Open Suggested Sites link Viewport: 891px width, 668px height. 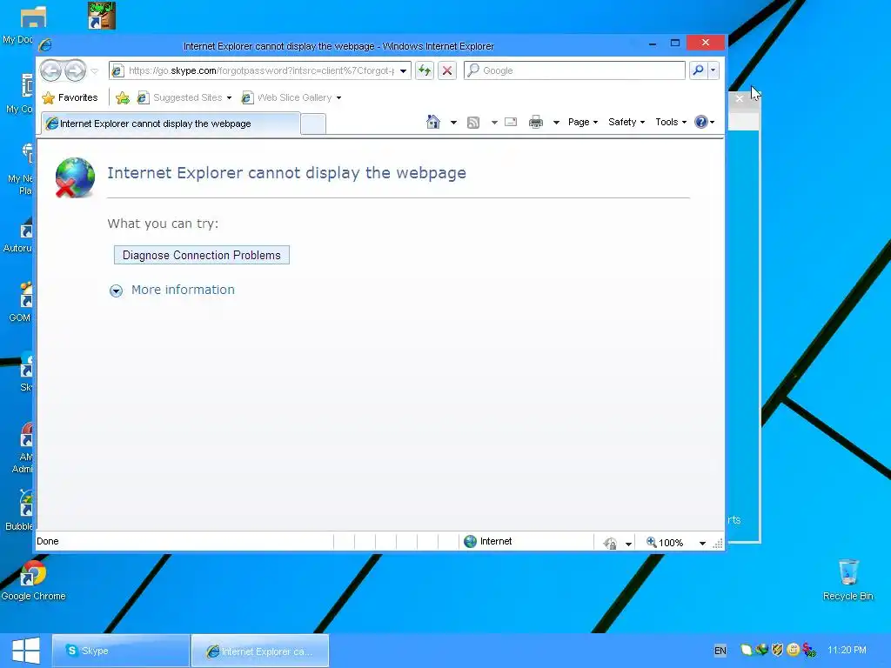pos(179,97)
